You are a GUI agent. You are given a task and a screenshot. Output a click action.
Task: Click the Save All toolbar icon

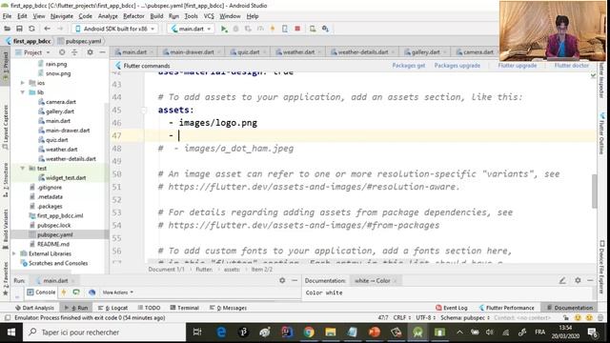pyautogui.click(x=19, y=29)
